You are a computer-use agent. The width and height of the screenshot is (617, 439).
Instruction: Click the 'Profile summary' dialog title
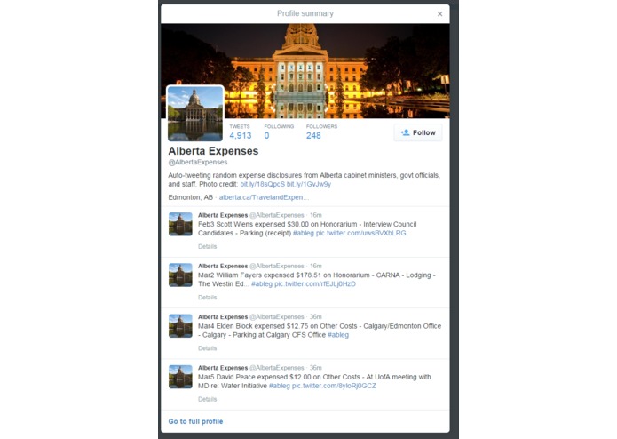[x=305, y=14]
